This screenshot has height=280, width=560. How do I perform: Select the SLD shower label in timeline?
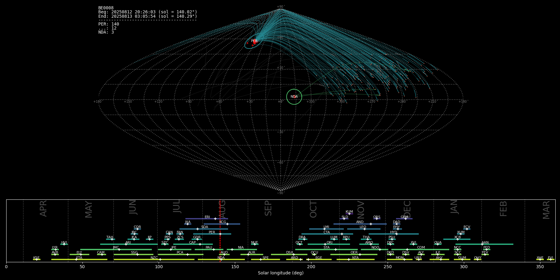pos(345,217)
